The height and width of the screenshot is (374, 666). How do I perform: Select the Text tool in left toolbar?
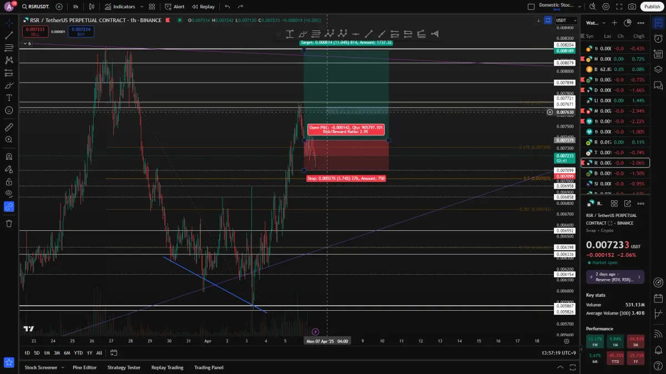point(9,98)
